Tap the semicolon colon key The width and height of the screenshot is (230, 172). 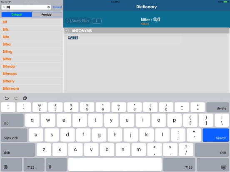pyautogui.click(x=178, y=135)
